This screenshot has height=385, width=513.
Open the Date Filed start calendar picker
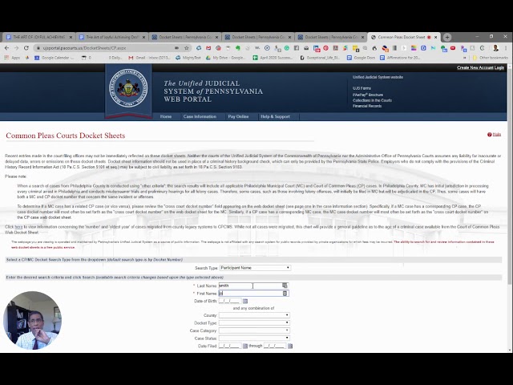point(245,346)
